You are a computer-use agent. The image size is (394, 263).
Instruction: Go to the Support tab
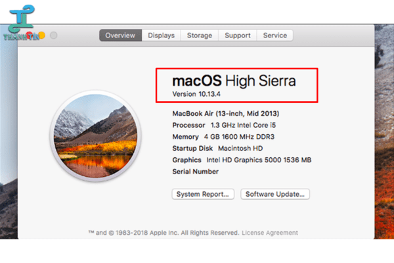[x=237, y=36]
